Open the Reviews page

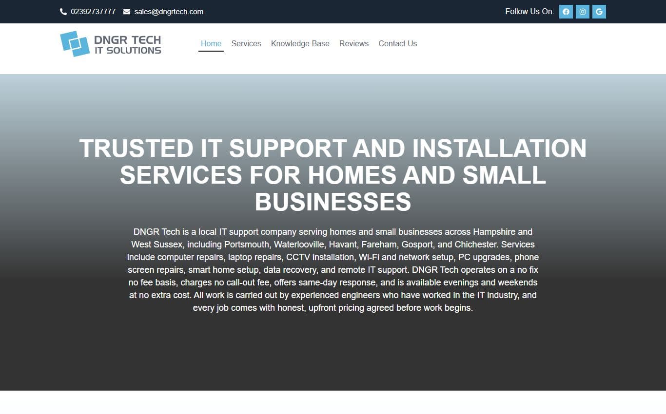(x=354, y=43)
